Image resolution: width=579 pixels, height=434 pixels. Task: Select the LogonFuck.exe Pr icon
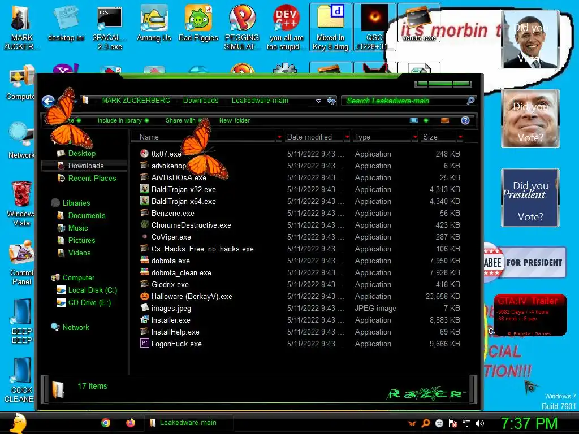point(144,344)
